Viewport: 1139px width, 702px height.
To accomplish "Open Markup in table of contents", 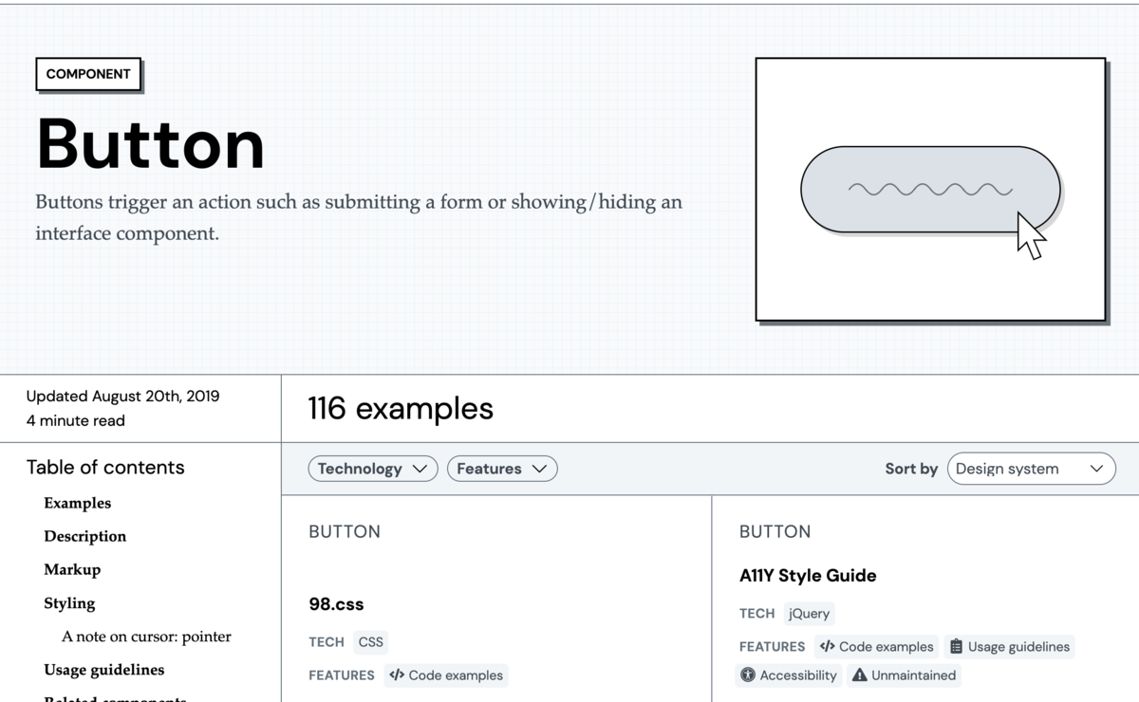I will click(72, 569).
